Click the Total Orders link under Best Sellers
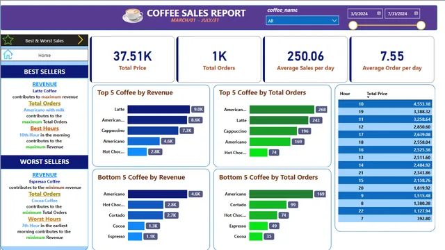Image resolution: width=445 pixels, height=250 pixels. point(44,103)
